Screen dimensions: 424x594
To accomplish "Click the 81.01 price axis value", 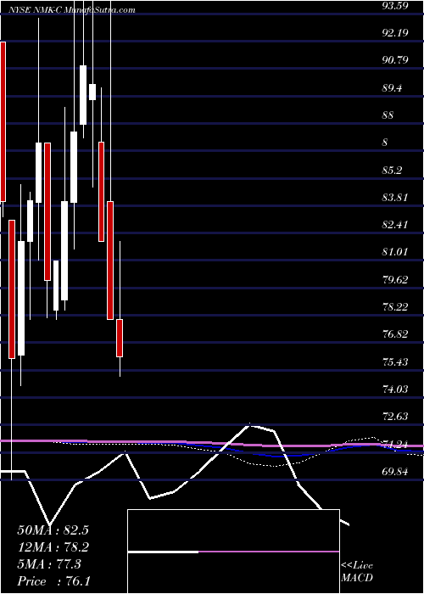I will click(394, 251).
